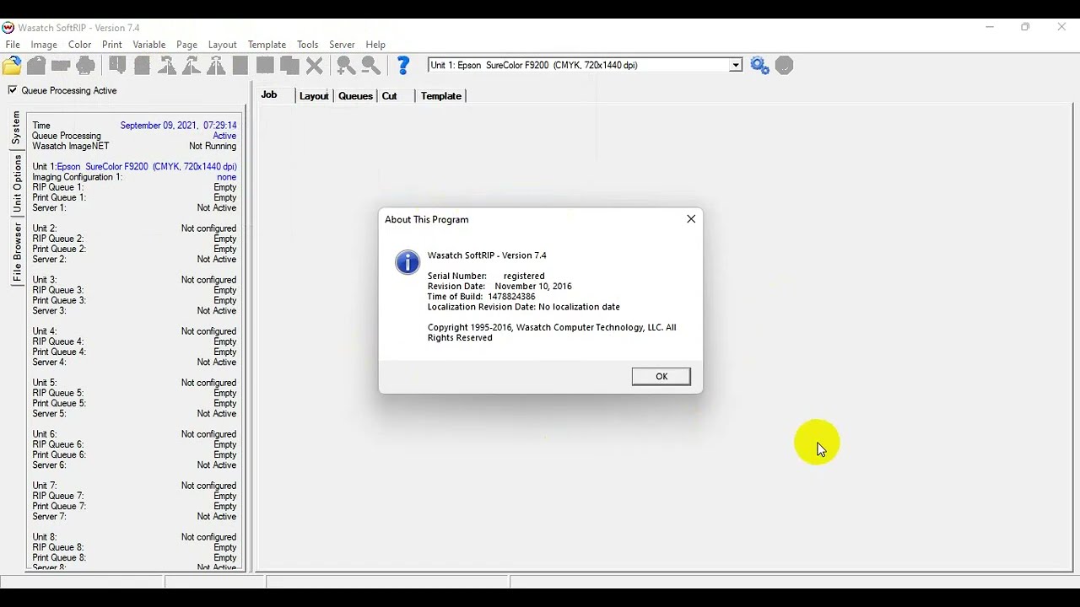Click the Copyright 1995-2016 Wasatch text
1080x607 pixels.
coord(552,332)
